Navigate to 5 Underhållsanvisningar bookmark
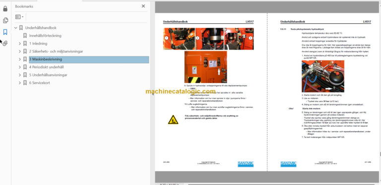381x185 pixels. 48,75
